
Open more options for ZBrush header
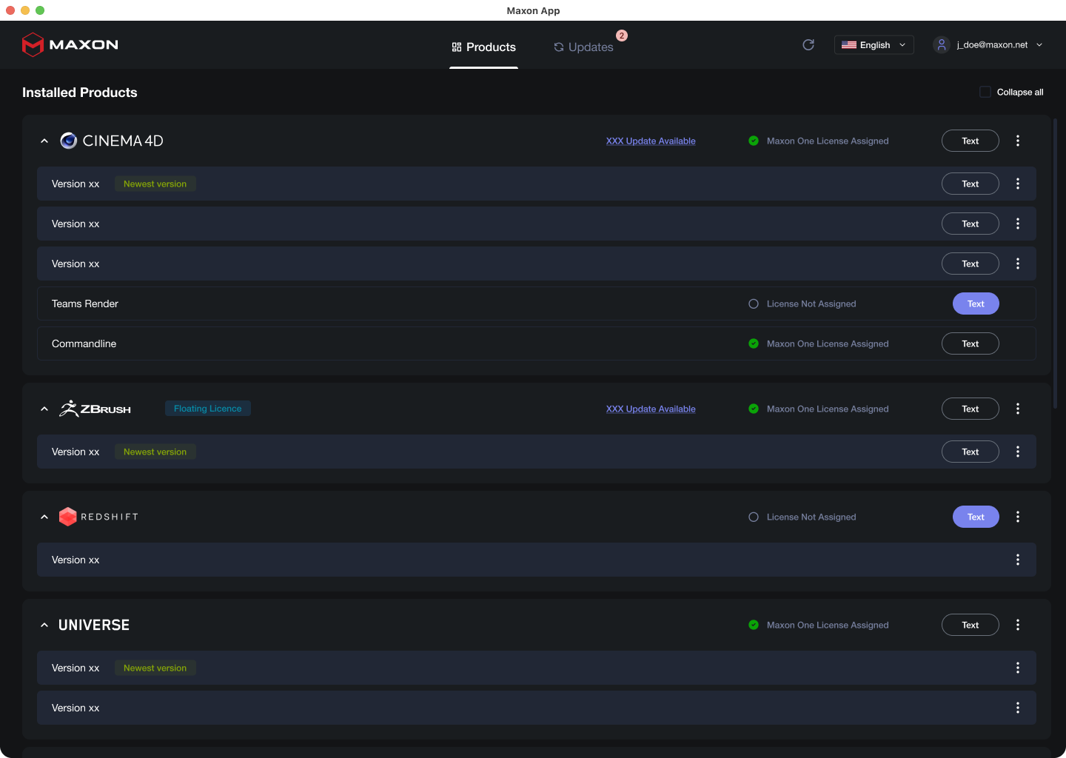coord(1018,409)
